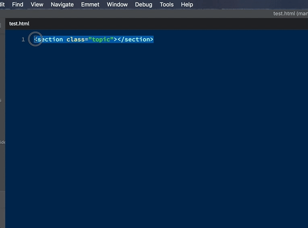This screenshot has width=308, height=228.
Task: Click the opening angle bracket on line 1
Action: click(x=35, y=39)
